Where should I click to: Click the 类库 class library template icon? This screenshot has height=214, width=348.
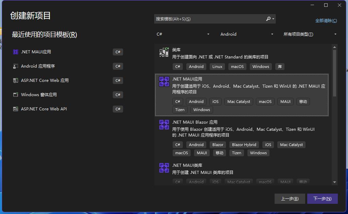164,52
